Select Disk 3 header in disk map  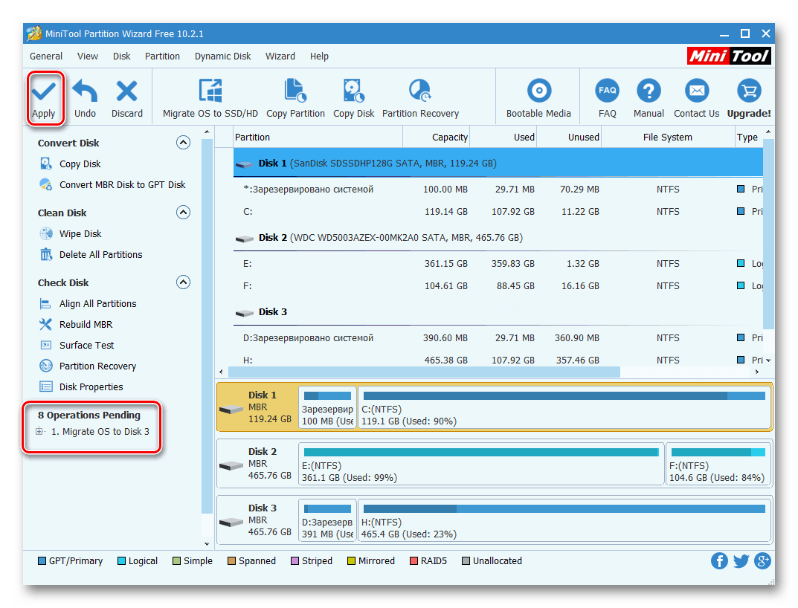[257, 520]
